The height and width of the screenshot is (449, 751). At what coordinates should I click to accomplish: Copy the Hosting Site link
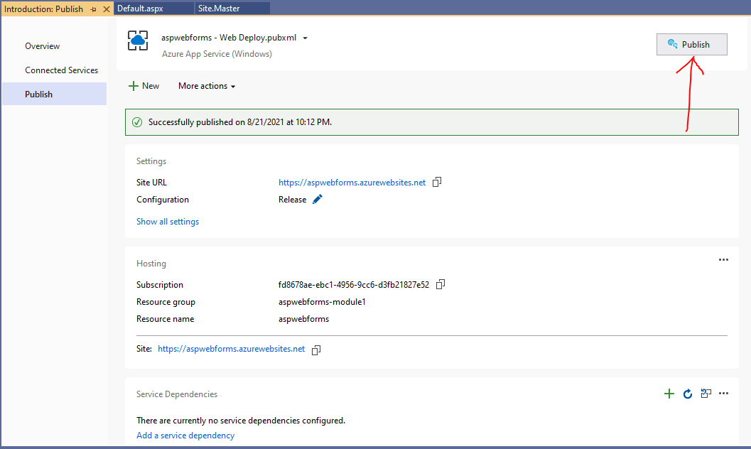click(316, 350)
